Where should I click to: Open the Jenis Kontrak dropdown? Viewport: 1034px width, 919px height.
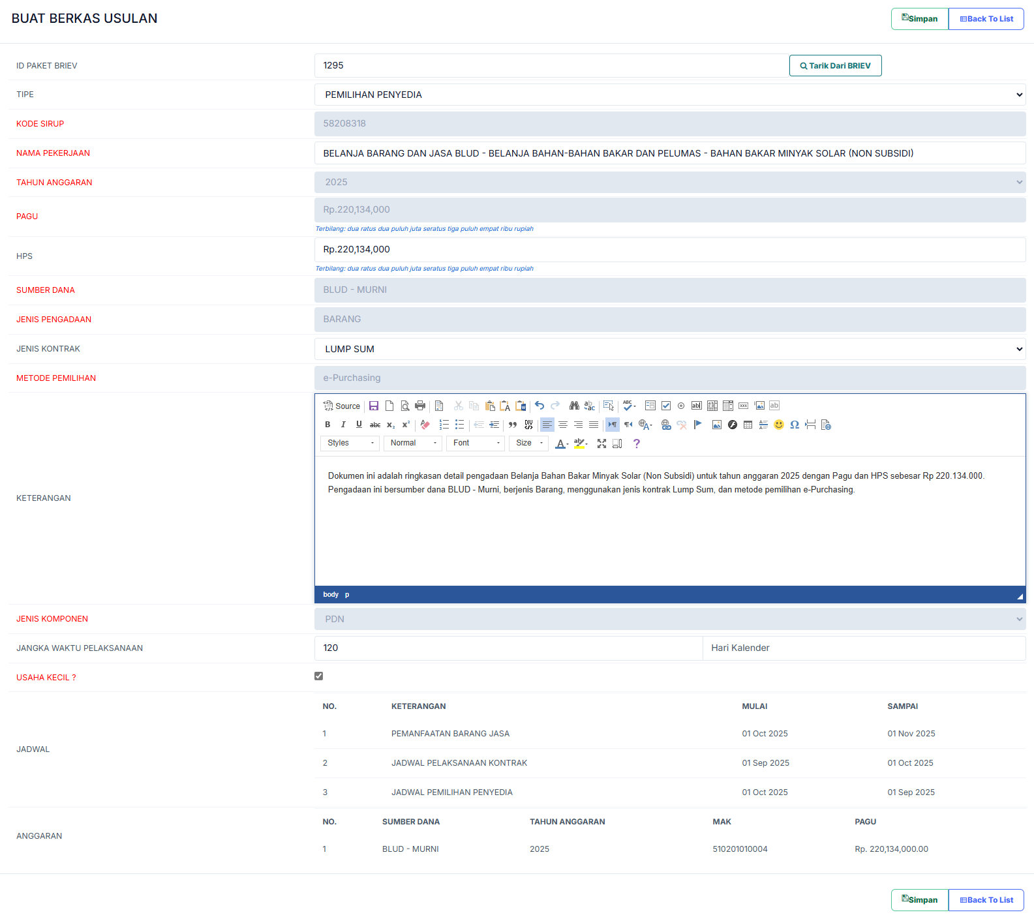(669, 349)
